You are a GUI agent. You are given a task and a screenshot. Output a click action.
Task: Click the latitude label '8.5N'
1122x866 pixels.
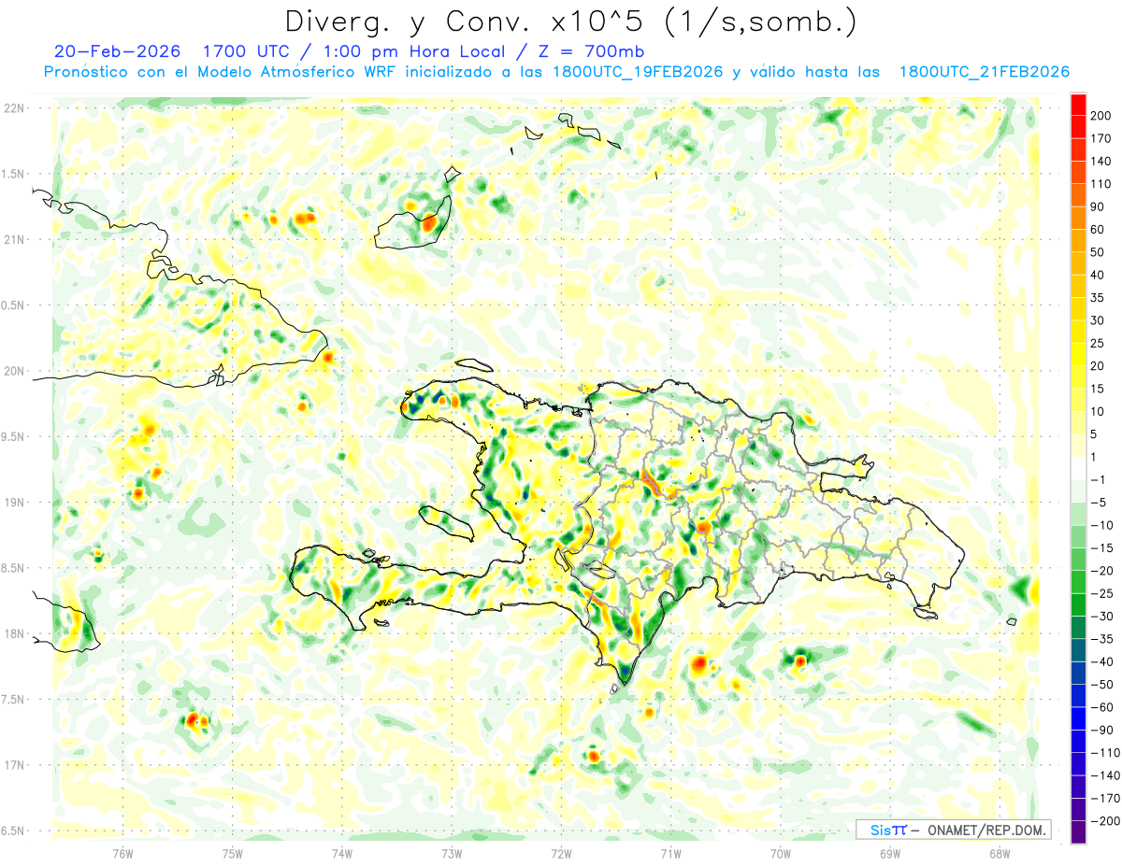tap(14, 568)
